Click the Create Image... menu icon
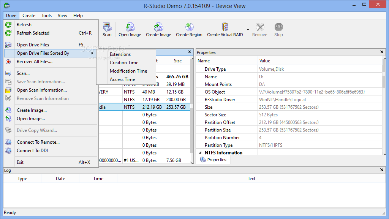Screen dimensions: 389x219 point(8,110)
